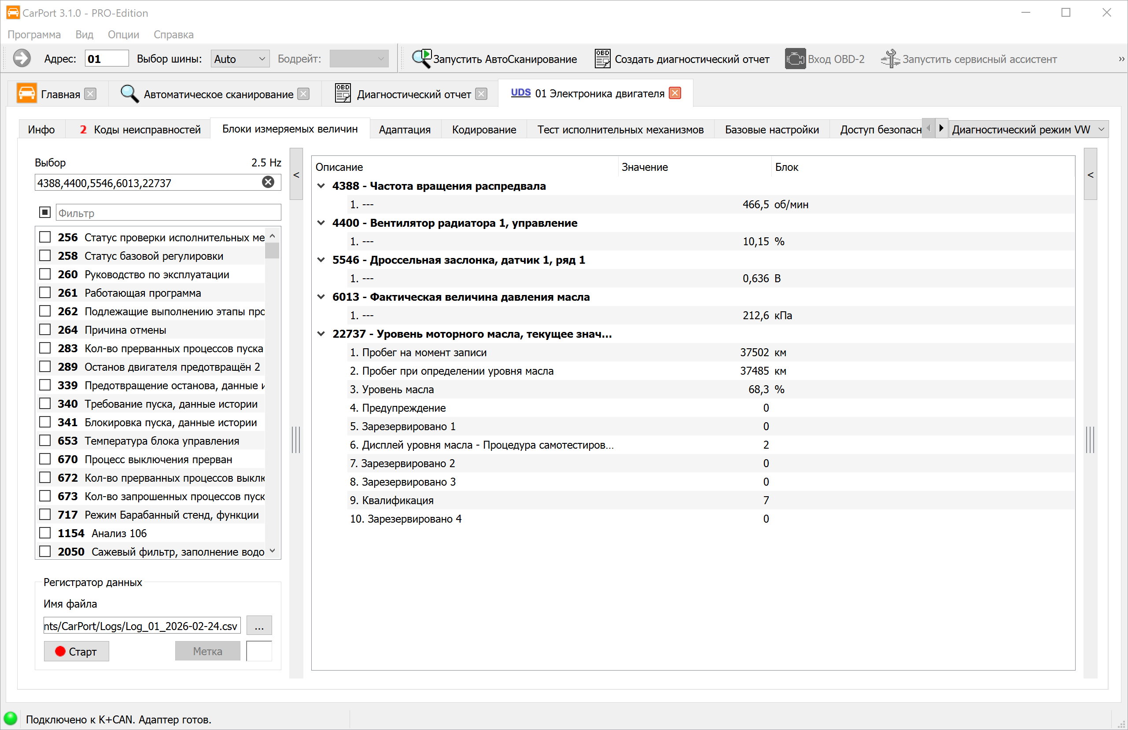Click the green arrow connect icon
The height and width of the screenshot is (730, 1128).
click(x=22, y=58)
